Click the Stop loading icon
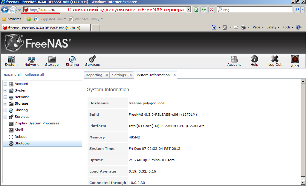 (211, 10)
